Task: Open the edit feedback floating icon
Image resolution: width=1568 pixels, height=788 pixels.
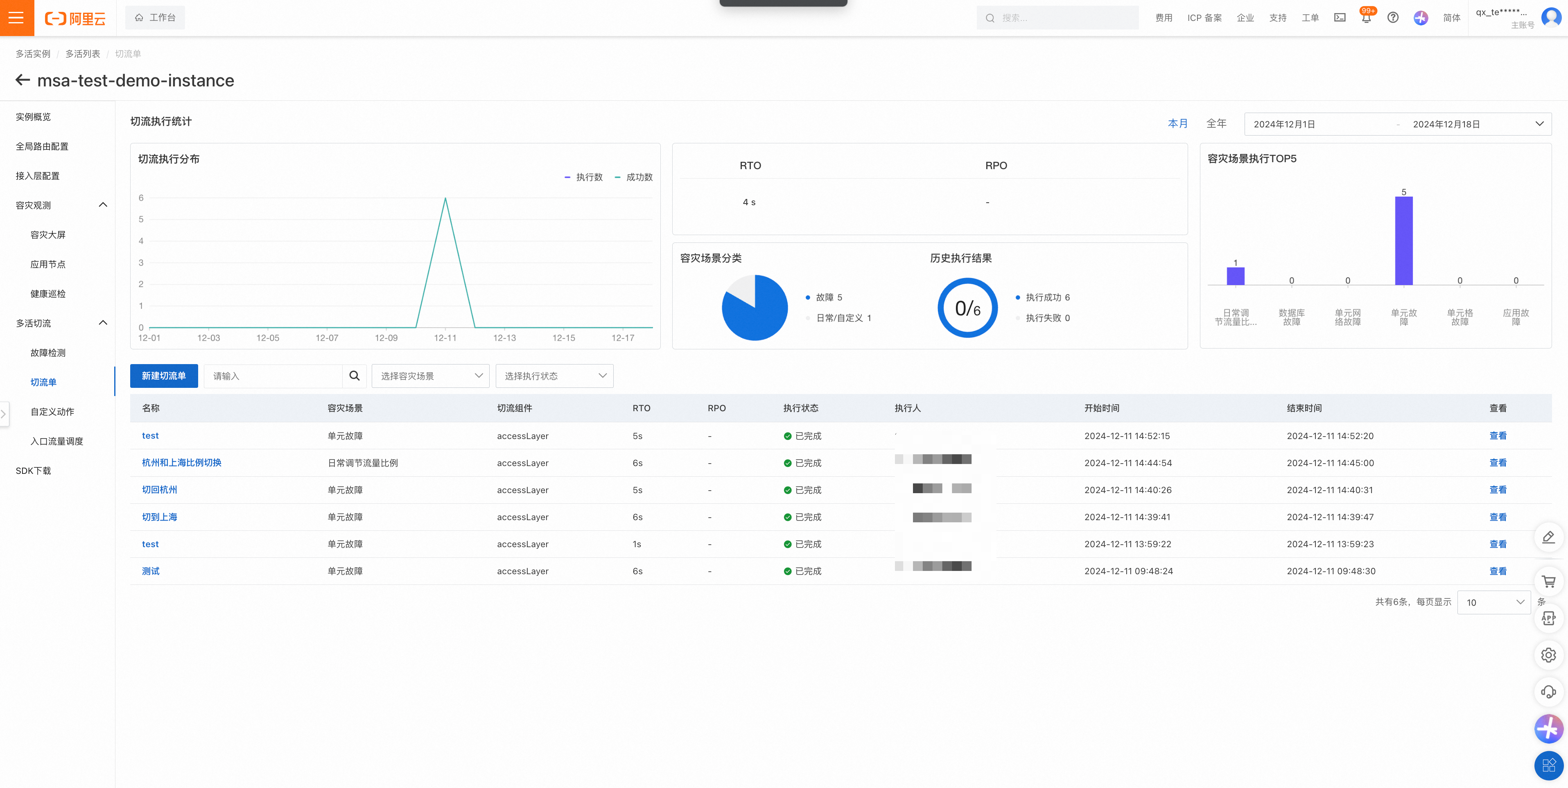Action: (1548, 537)
